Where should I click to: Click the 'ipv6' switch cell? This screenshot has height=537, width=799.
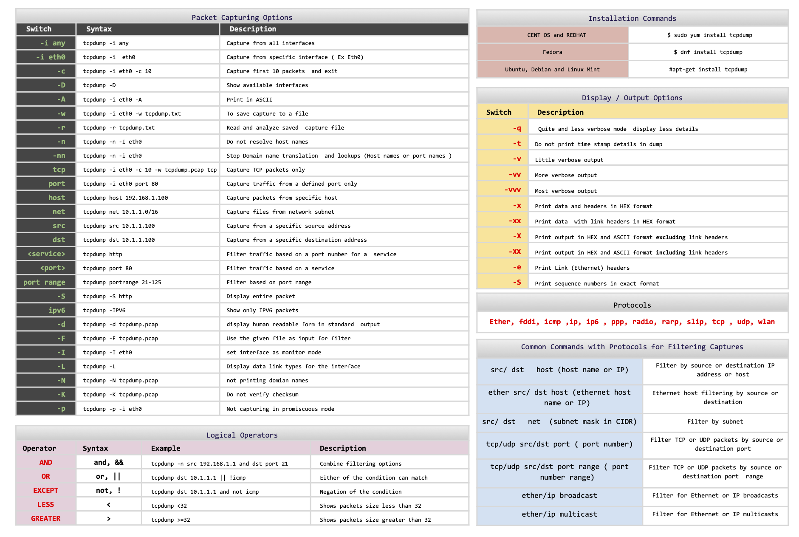pos(46,310)
